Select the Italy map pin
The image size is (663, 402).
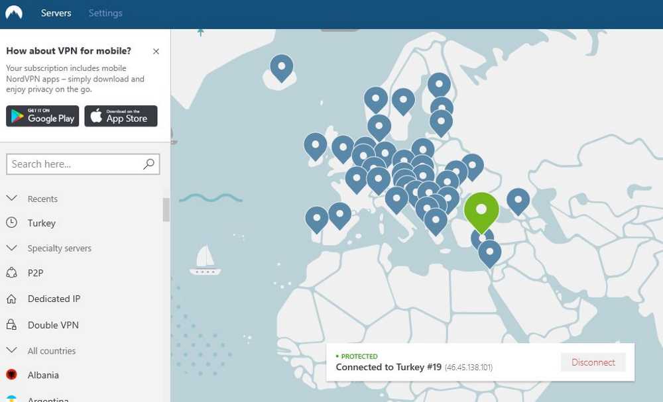point(396,200)
